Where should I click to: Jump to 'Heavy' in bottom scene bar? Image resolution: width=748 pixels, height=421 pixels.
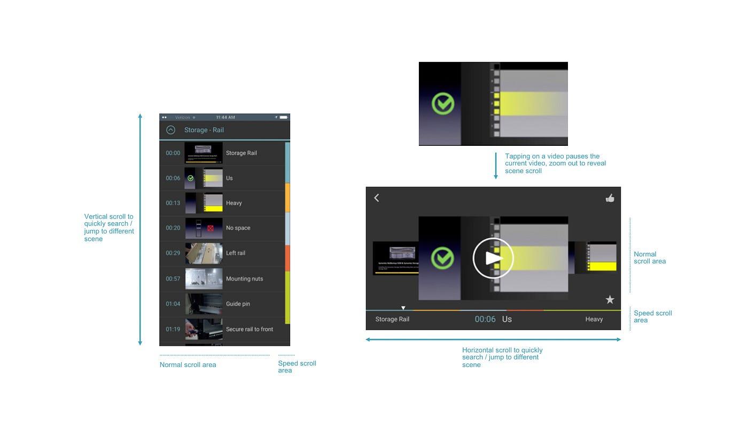tap(594, 319)
